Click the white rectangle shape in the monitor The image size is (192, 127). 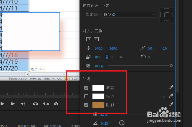(x=31, y=31)
